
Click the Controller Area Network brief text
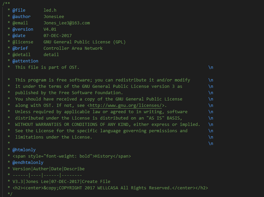pyautogui.click(x=73, y=48)
